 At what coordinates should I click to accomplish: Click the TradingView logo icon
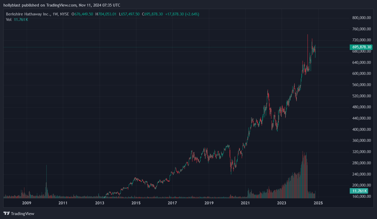(7, 214)
